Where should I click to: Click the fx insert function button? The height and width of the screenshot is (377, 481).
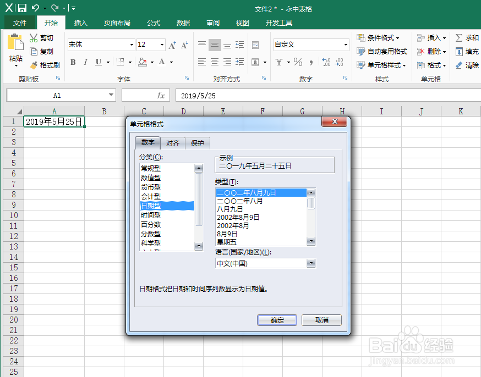(161, 95)
